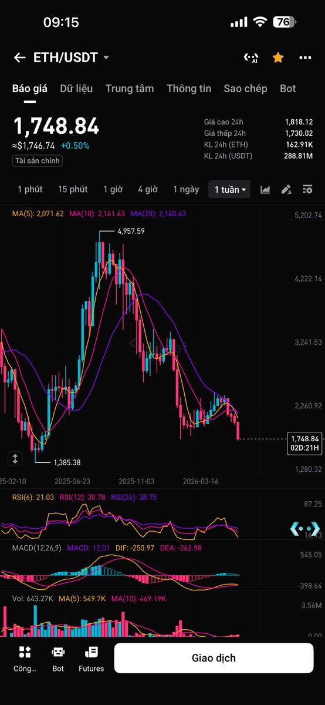Tap the cellular signal bars icon
Viewport: 325px width, 705px height.
point(239,22)
